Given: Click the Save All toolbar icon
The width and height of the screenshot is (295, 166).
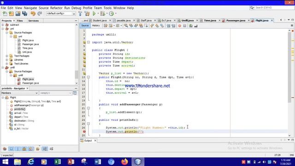Looking at the screenshot, I should click(x=24, y=13).
